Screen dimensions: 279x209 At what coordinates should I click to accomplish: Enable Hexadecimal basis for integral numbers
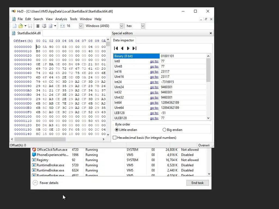click(115, 138)
